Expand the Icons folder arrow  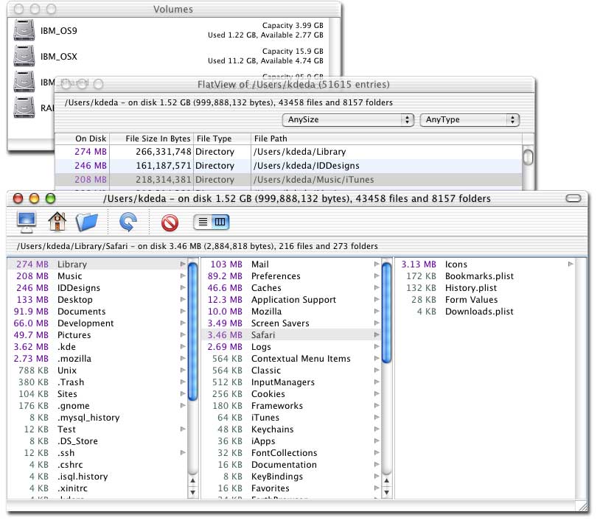click(570, 264)
